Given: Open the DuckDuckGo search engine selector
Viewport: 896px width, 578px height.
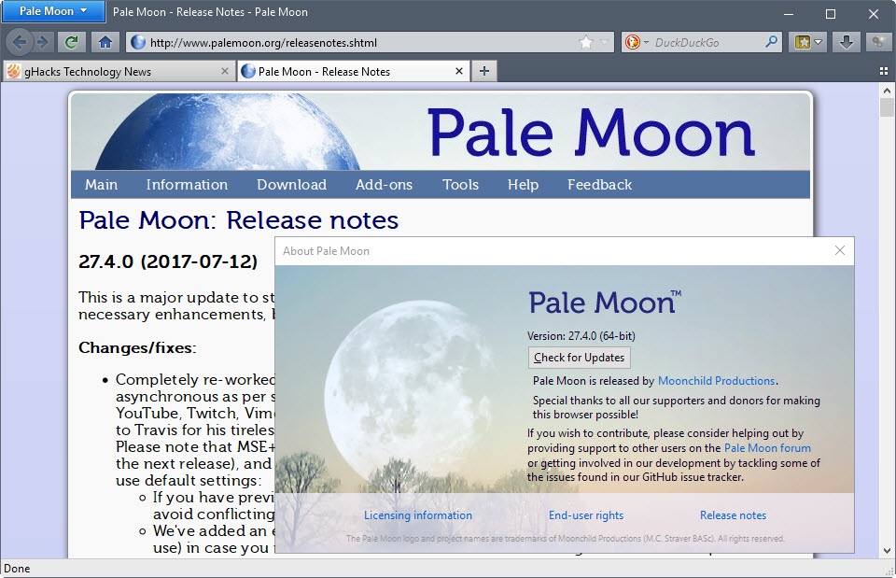Looking at the screenshot, I should click(x=637, y=42).
